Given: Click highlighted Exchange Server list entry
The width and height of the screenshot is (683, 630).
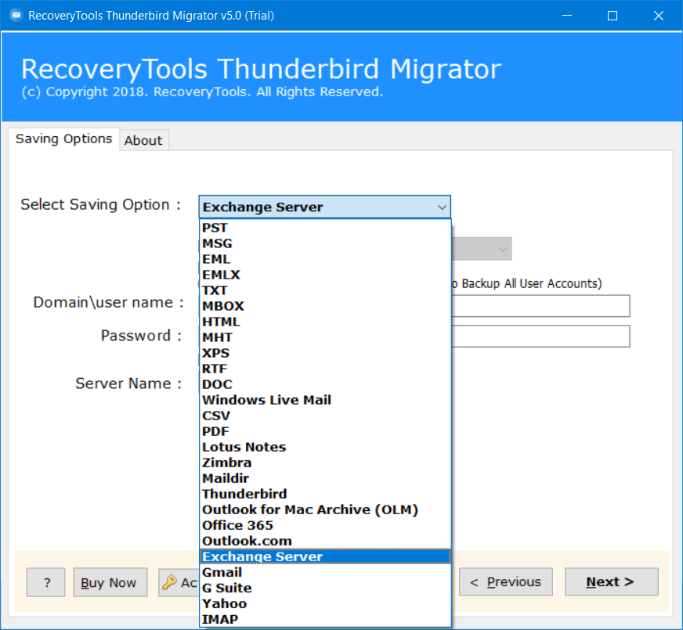Looking at the screenshot, I should pos(325,557).
